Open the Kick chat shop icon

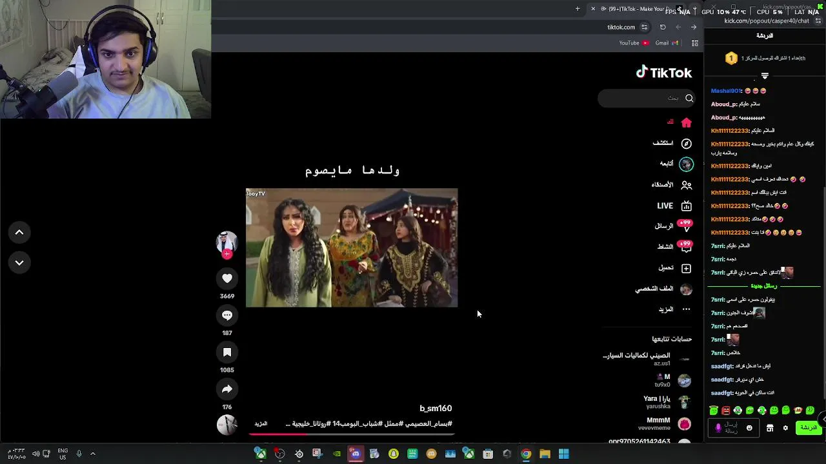tap(770, 428)
